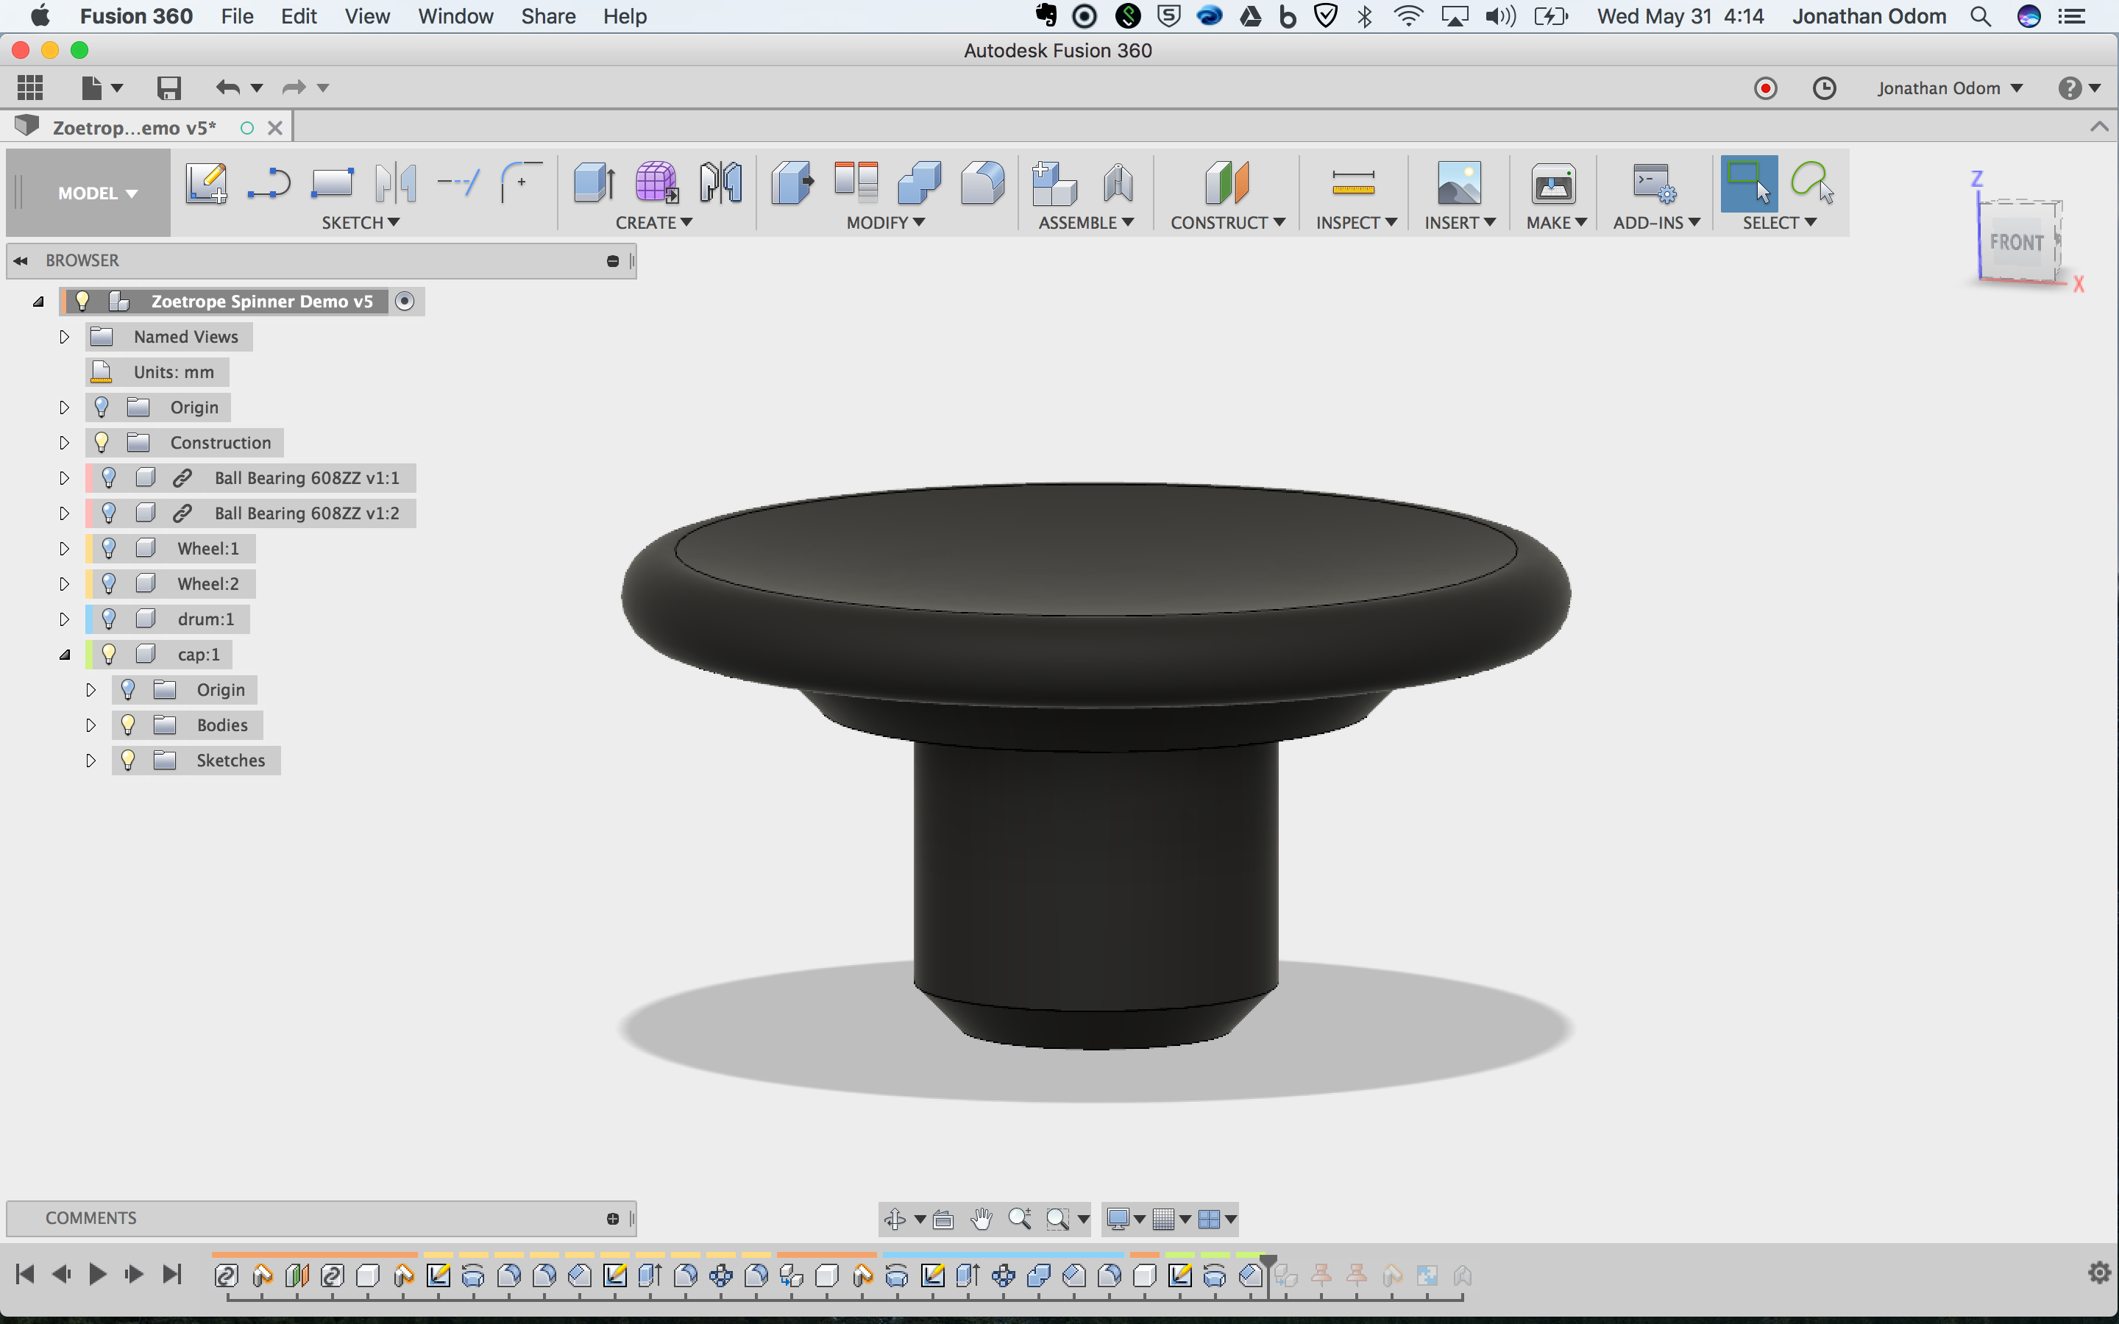Screen dimensions: 2119x1324
Task: Open the Window menu in menu bar
Action: pos(455,15)
